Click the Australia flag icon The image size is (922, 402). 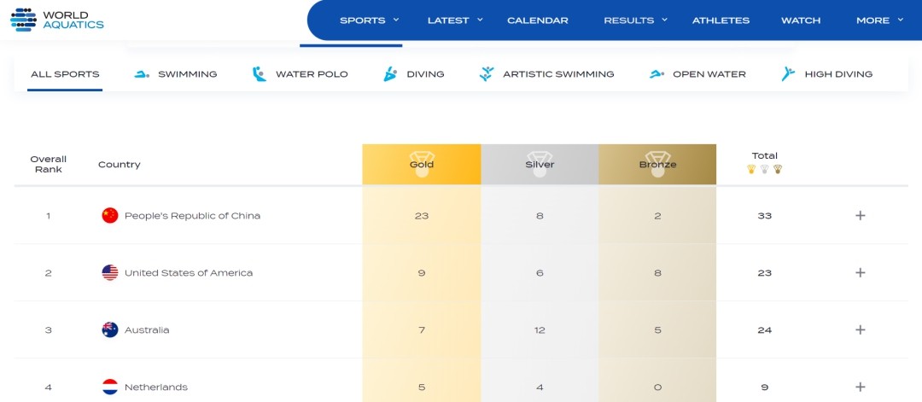(109, 330)
